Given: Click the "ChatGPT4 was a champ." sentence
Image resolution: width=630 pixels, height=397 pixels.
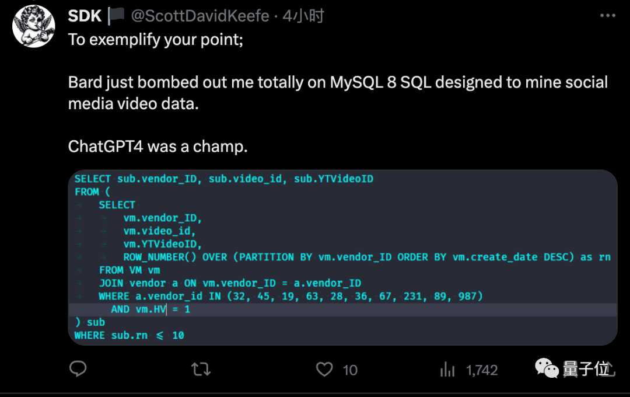Looking at the screenshot, I should pyautogui.click(x=158, y=146).
